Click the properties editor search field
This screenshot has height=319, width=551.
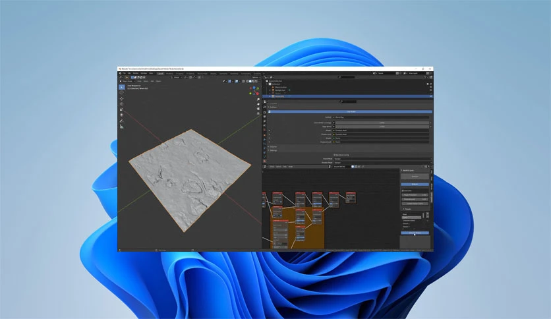tap(348, 101)
